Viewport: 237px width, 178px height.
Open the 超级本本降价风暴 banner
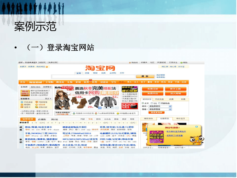click(x=130, y=89)
